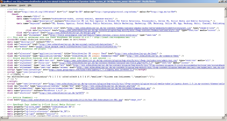The width and height of the screenshot is (227, 121).
Task: Click the vertical scrollbar up arrow
Action: (x=225, y=9)
